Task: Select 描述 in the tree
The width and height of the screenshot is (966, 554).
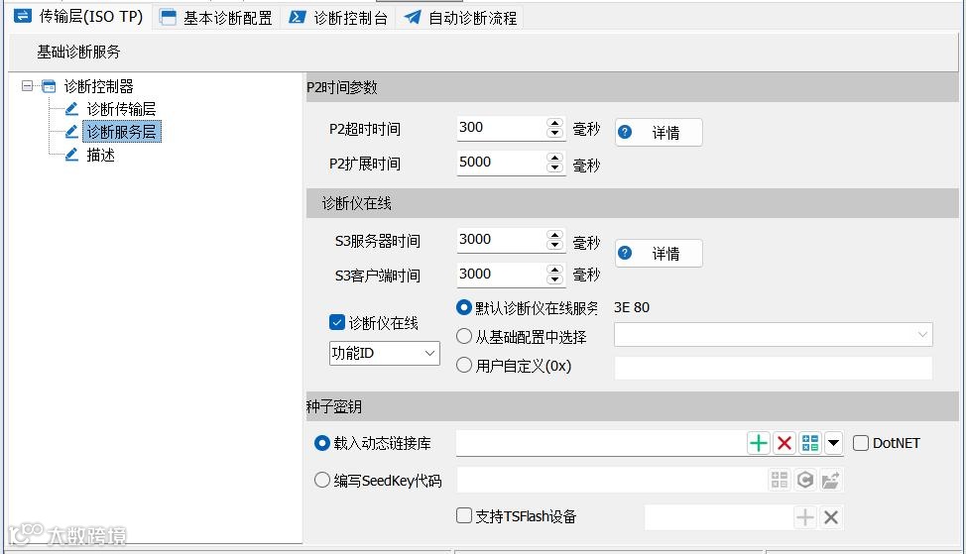Action: (x=101, y=155)
